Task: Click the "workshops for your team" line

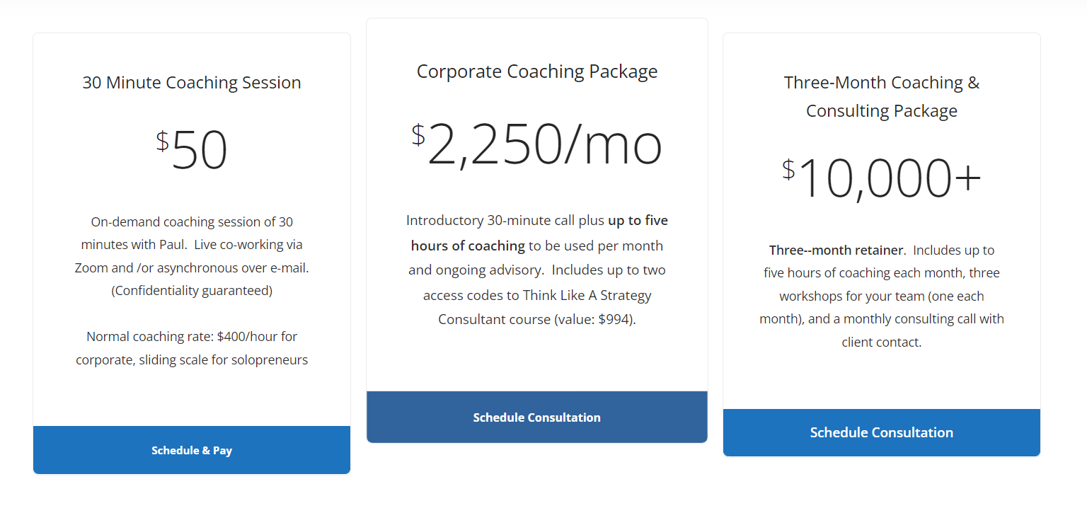Action: point(881,296)
